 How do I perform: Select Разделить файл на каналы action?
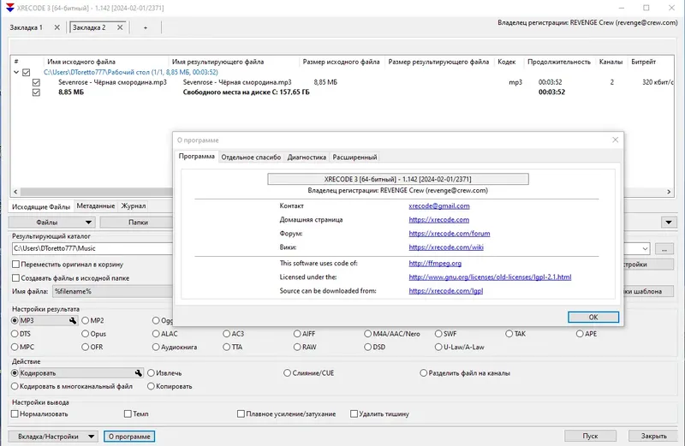(x=423, y=373)
